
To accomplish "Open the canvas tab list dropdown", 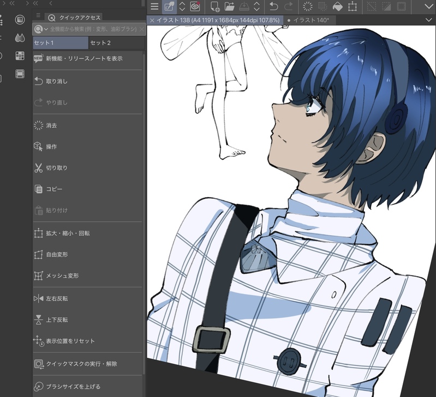I will coord(428,20).
